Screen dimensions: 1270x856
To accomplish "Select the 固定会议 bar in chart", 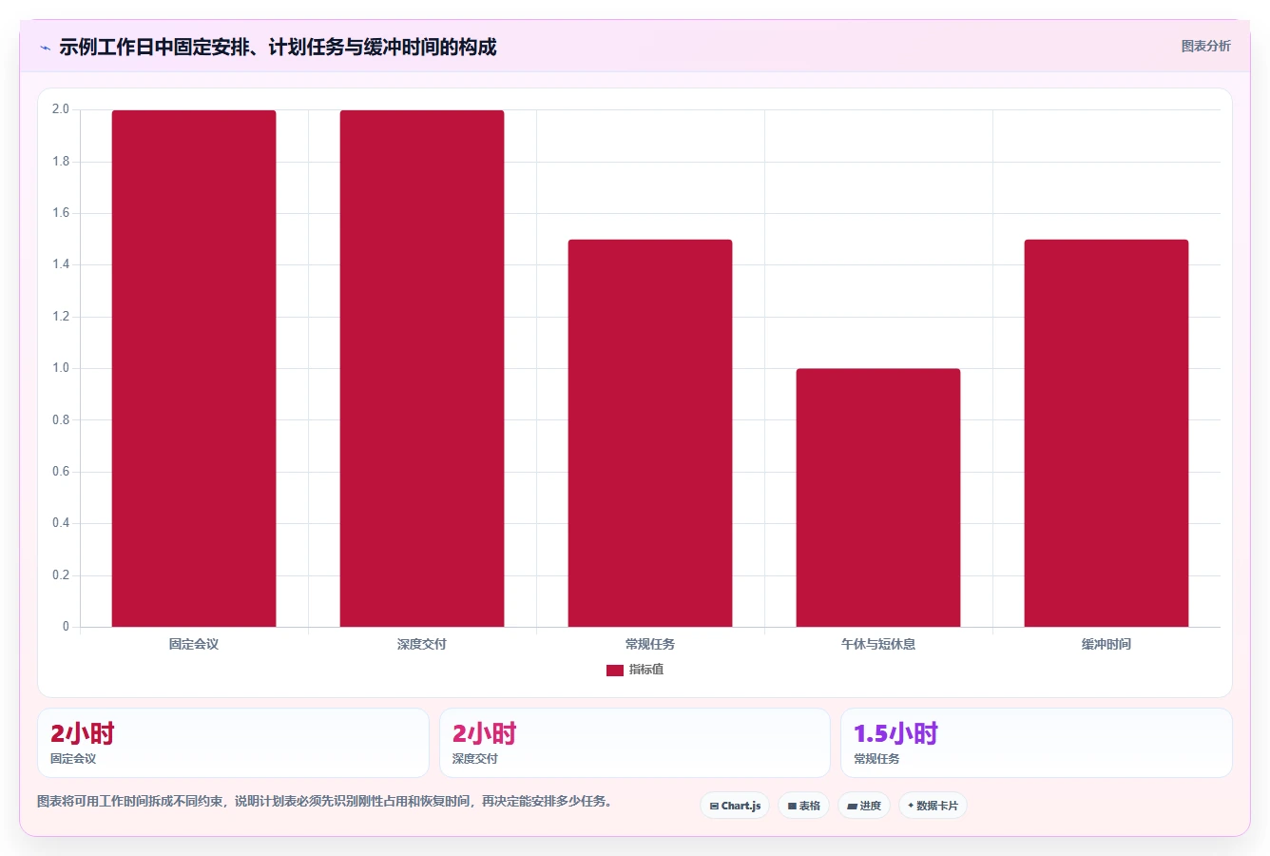I will (x=194, y=368).
